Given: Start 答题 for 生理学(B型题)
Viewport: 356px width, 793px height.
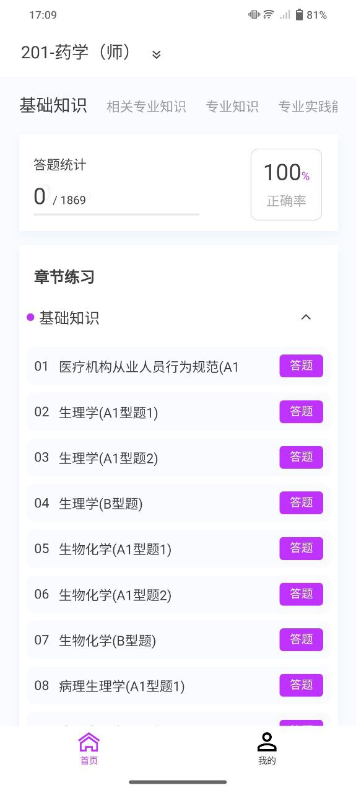Looking at the screenshot, I should 302,502.
